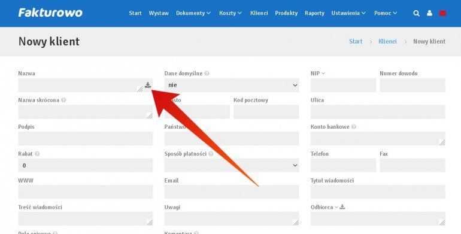
Task: Click the Nazwa field's resize handle
Action: [140, 89]
